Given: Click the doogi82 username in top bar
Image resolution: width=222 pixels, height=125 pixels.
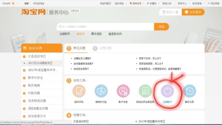Looking at the screenshot, I should point(6,3).
